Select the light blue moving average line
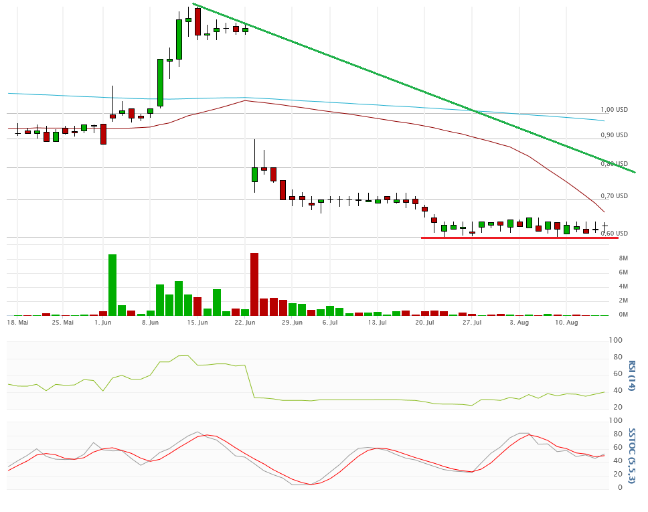Image resolution: width=648 pixels, height=512 pixels. tap(402, 105)
